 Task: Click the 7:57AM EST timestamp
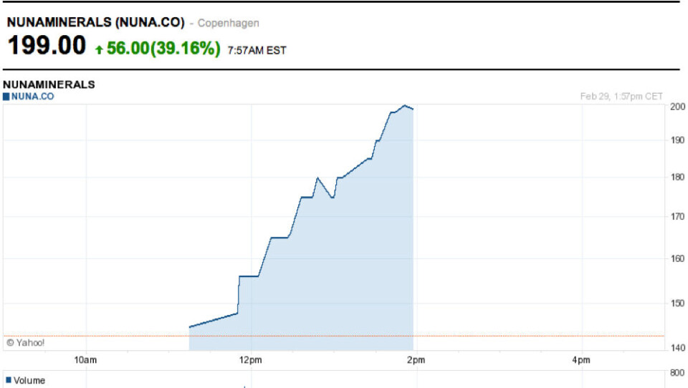coord(257,50)
